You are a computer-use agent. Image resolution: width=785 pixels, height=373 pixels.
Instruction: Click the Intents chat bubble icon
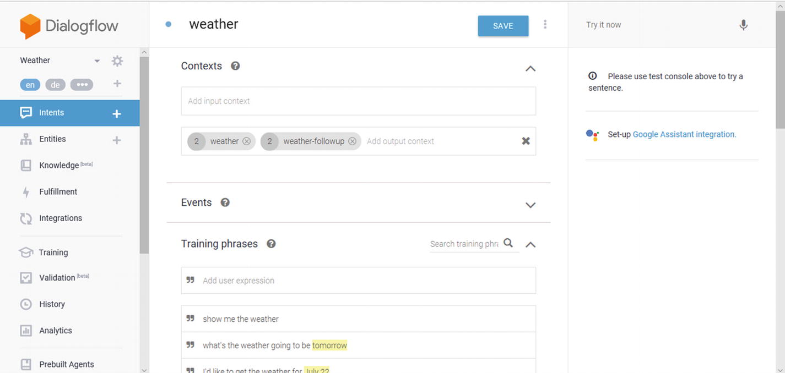[x=26, y=113]
